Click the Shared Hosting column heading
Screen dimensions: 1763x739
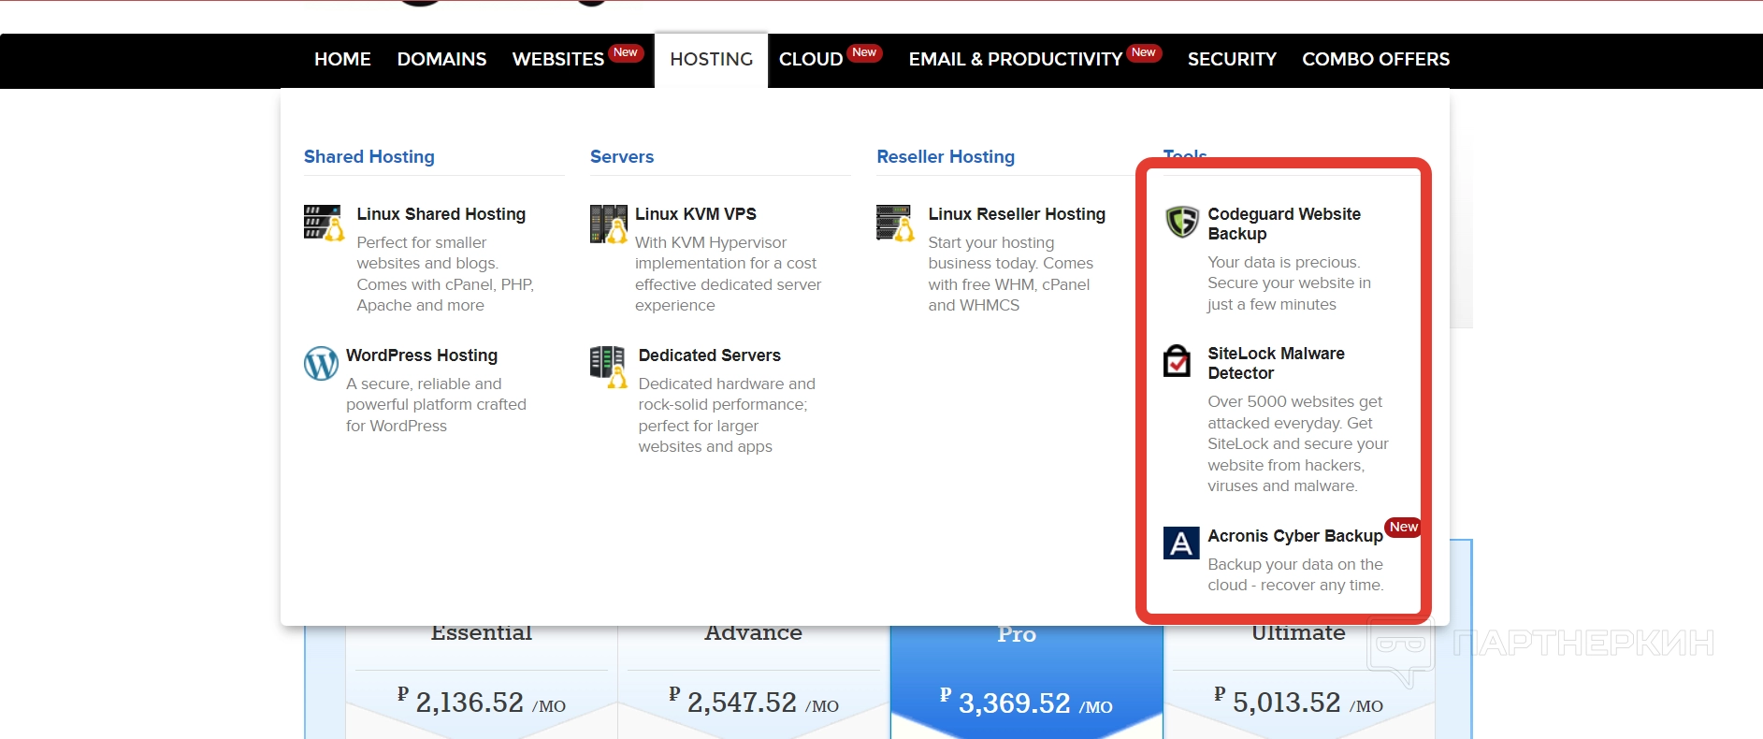click(x=369, y=157)
